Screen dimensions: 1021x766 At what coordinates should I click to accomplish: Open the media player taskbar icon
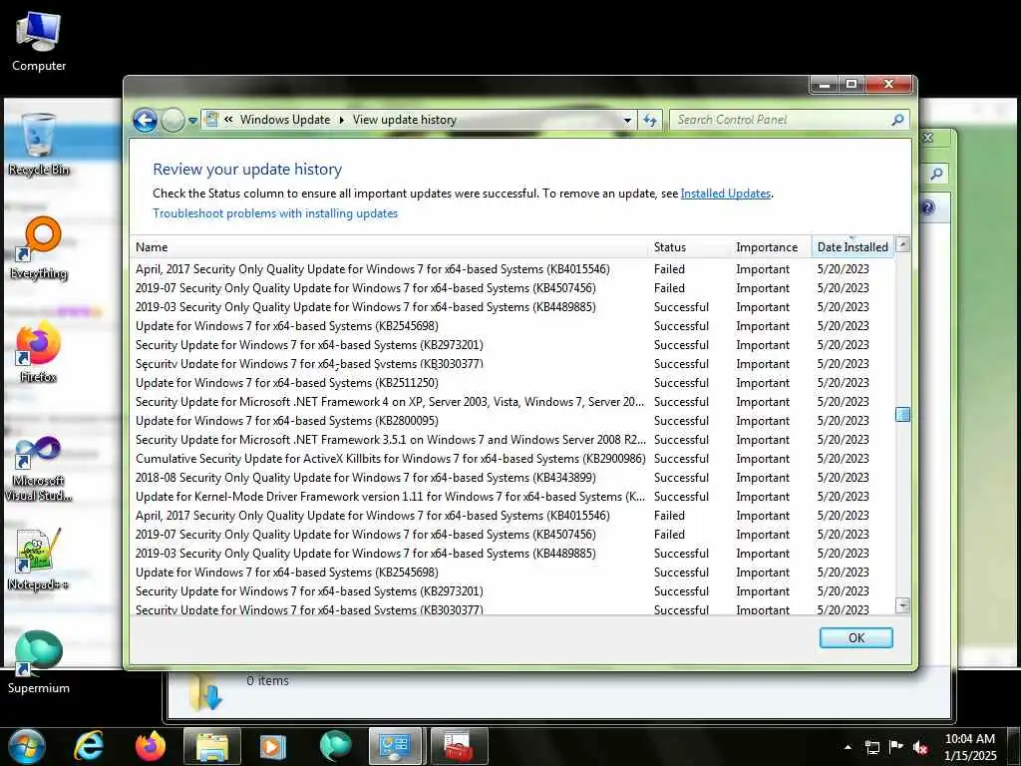273,746
